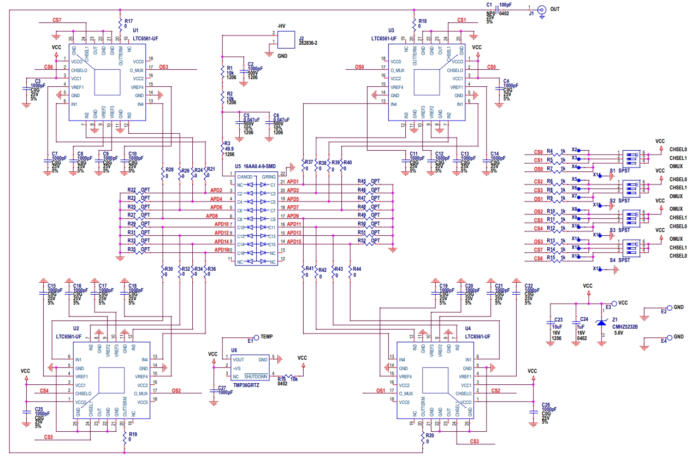Click the red OS3 net label near U1
The width and height of the screenshot is (692, 458).
(163, 67)
